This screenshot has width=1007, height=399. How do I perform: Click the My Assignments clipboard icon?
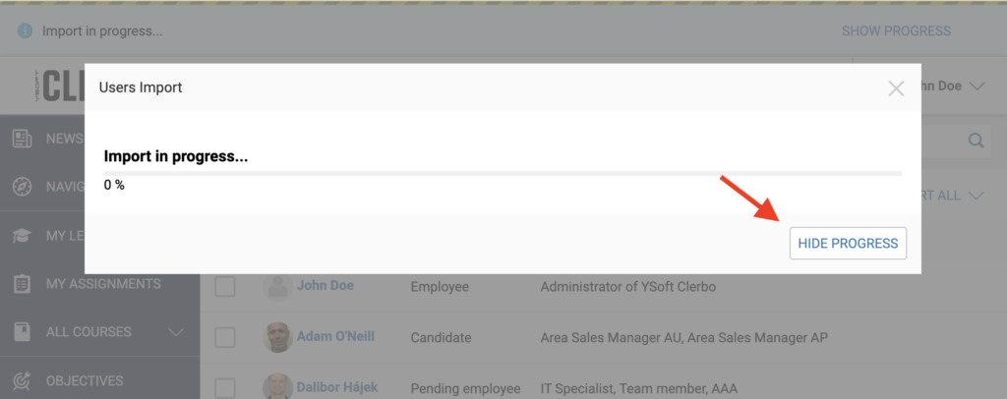tap(23, 284)
